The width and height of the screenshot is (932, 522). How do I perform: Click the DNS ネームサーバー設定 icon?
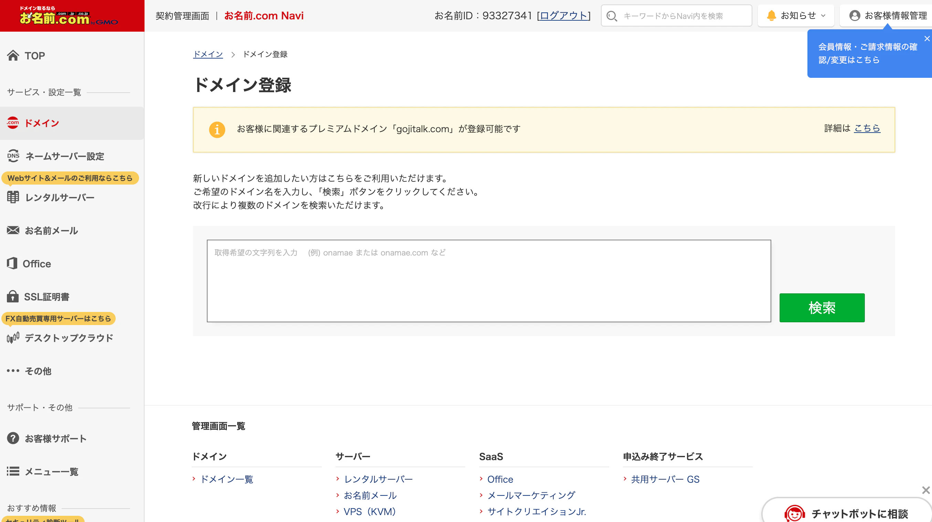pyautogui.click(x=13, y=156)
